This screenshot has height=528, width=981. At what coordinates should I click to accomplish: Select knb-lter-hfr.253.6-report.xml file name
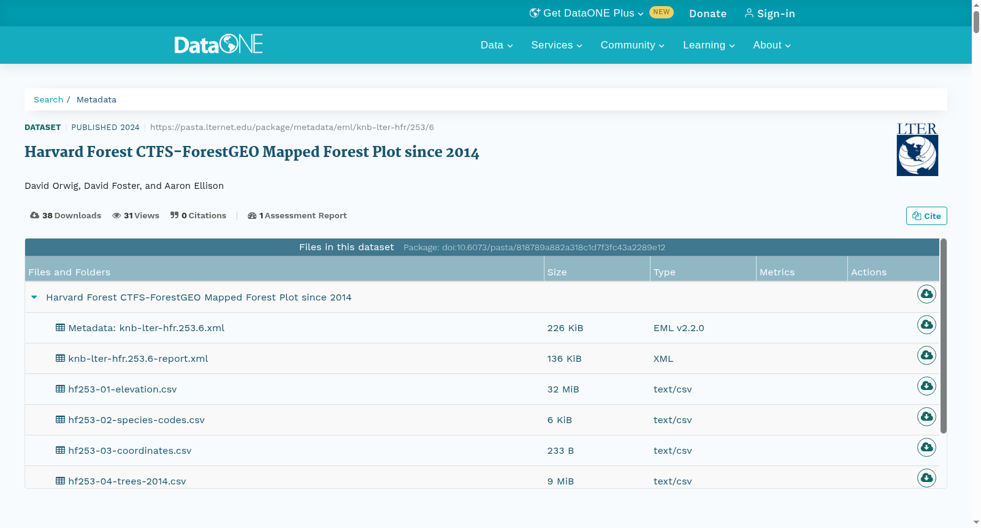pos(138,359)
